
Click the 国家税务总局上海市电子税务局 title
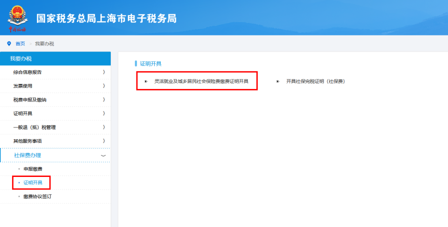point(106,18)
